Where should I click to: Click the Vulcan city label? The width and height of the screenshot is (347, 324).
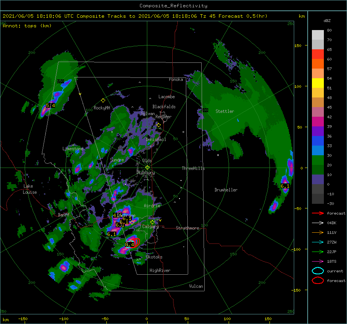pos(196,286)
